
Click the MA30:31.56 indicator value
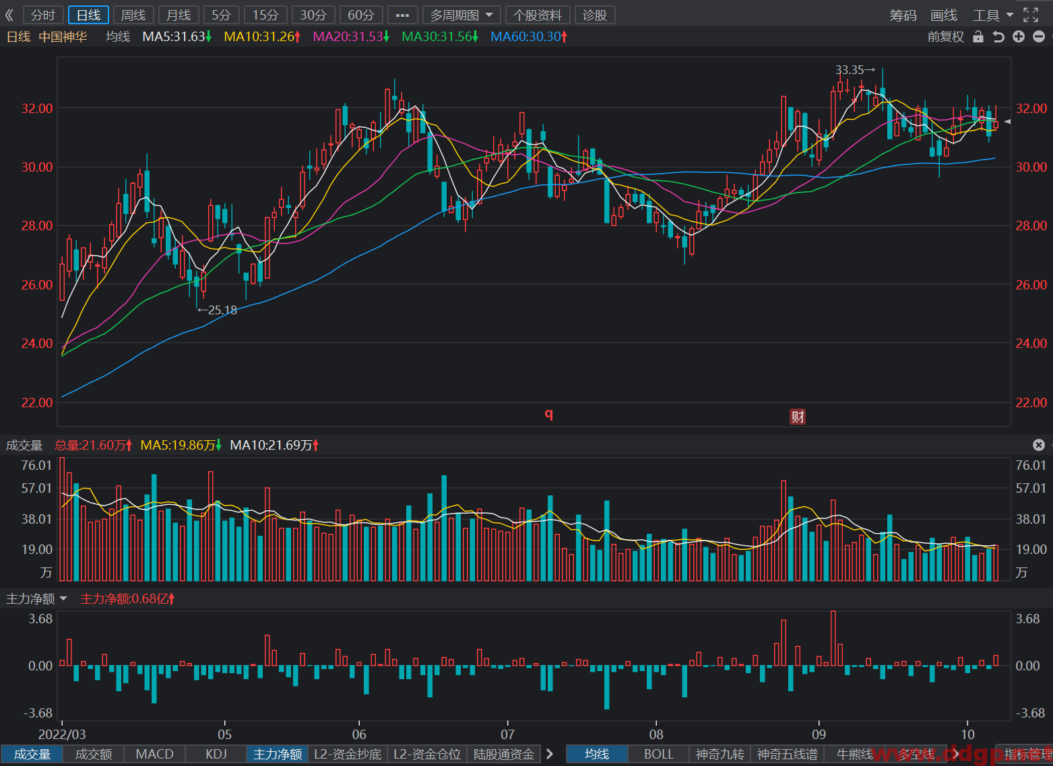point(440,36)
